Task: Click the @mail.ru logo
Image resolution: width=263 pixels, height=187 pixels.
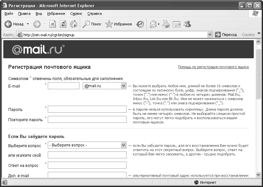Action: (38, 49)
